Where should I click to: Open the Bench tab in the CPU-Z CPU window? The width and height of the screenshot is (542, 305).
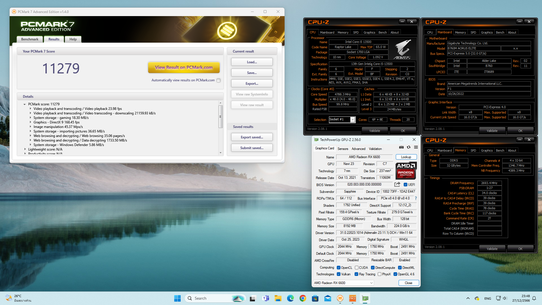383,32
